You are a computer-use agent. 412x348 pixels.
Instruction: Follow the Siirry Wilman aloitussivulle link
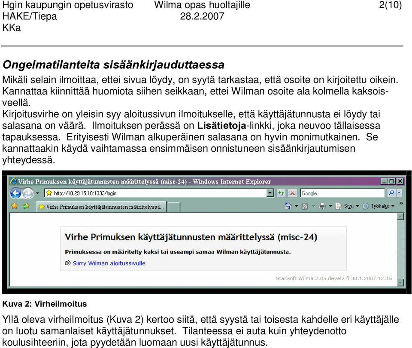pyautogui.click(x=109, y=263)
